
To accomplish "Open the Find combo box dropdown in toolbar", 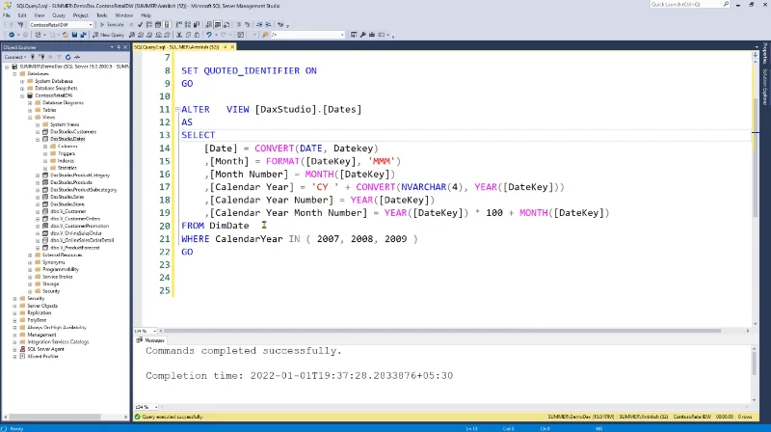I will (342, 35).
